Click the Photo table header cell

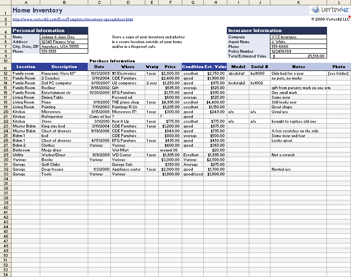pyautogui.click(x=339, y=67)
